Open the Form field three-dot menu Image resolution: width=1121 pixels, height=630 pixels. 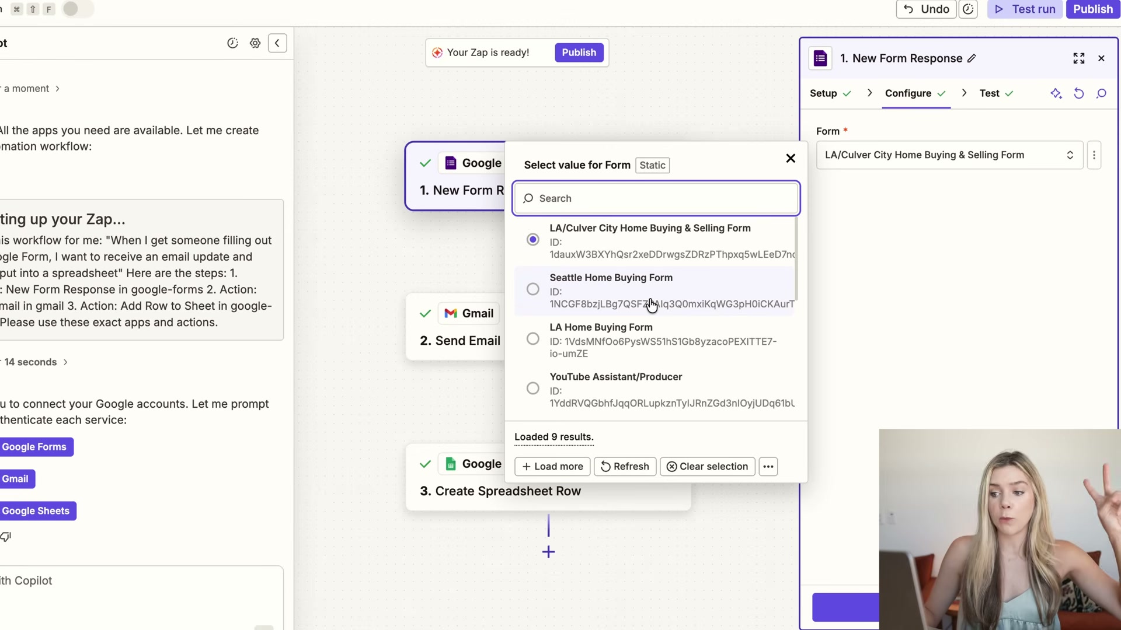(x=1094, y=155)
